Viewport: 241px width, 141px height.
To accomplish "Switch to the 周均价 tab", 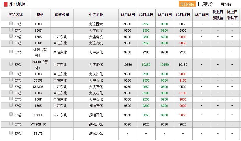I will point(207,4).
